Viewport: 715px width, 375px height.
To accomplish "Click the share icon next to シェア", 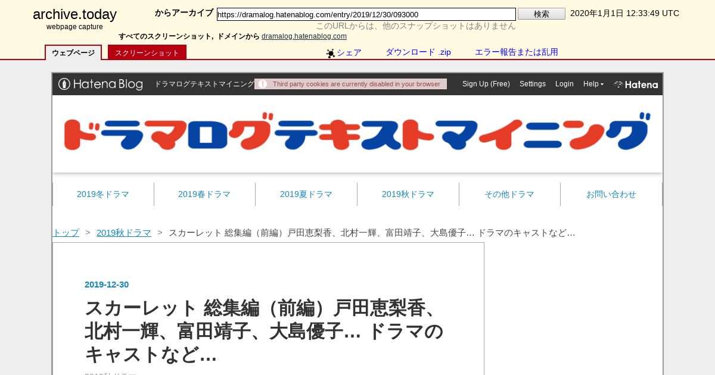I will (x=331, y=53).
